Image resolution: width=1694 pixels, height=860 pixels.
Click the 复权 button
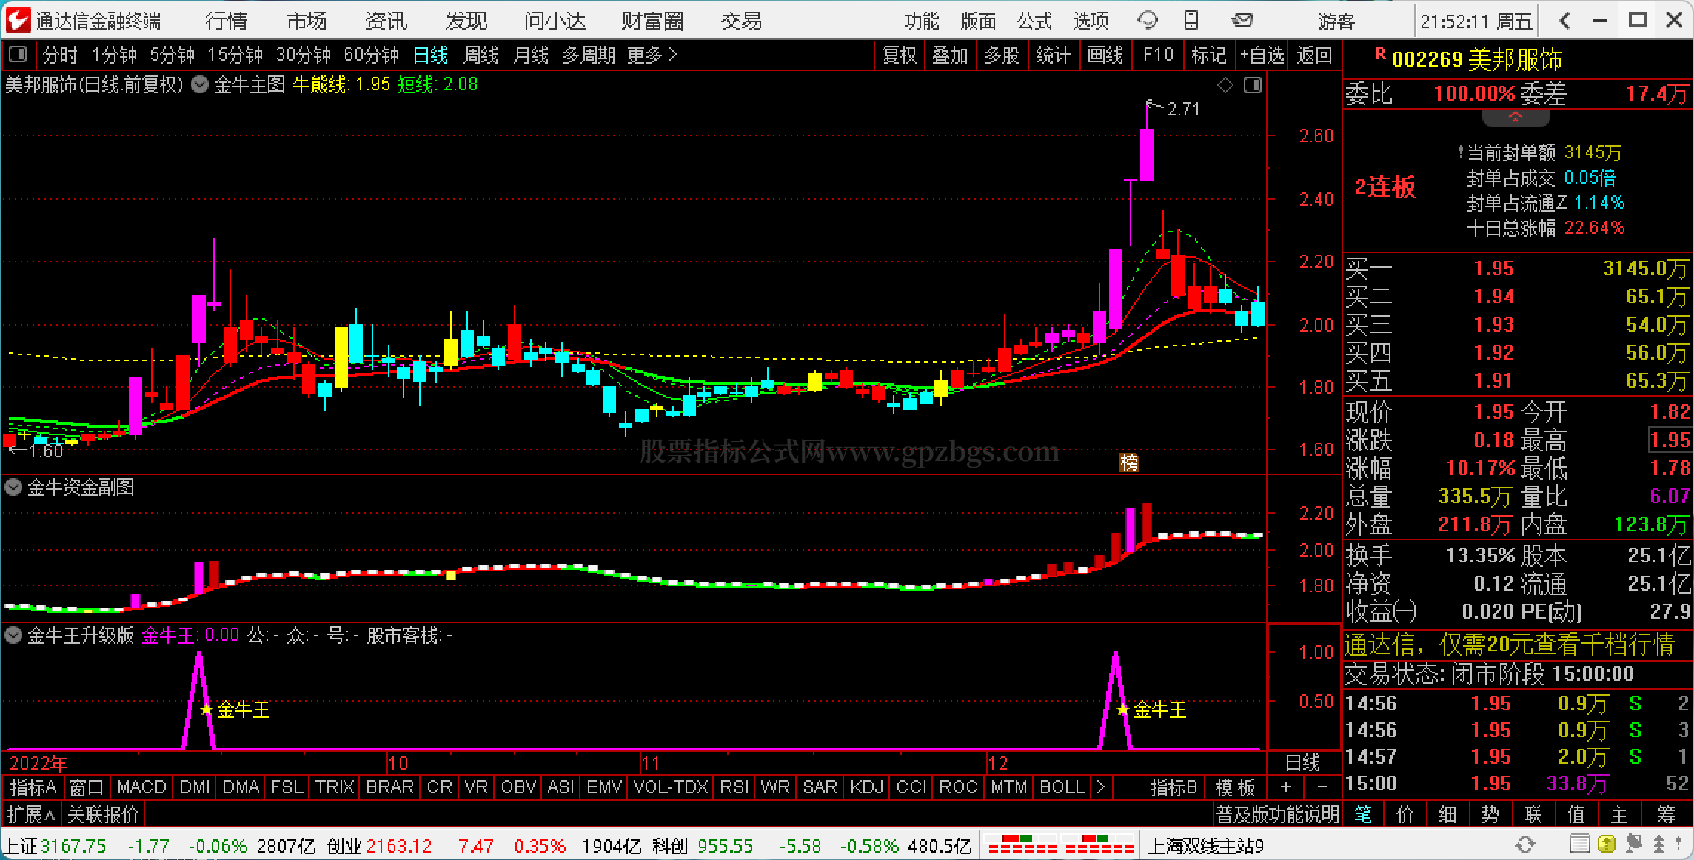[x=899, y=55]
